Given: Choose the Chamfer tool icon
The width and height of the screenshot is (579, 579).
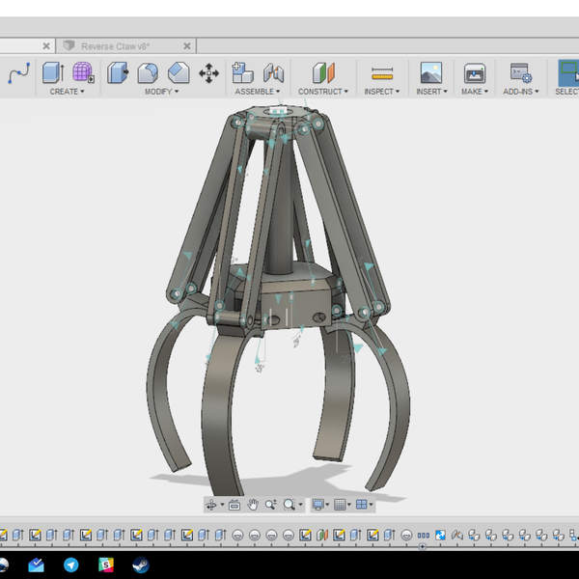Looking at the screenshot, I should (179, 73).
